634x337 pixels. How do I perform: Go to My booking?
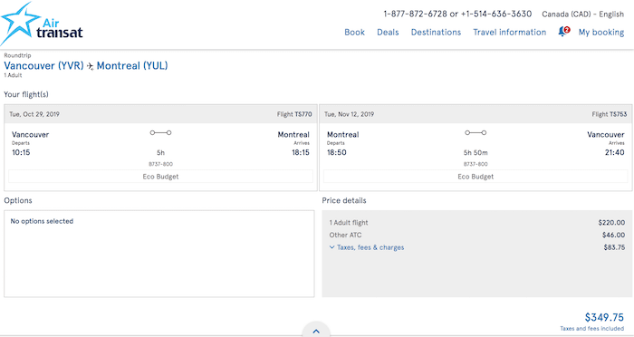pyautogui.click(x=601, y=33)
